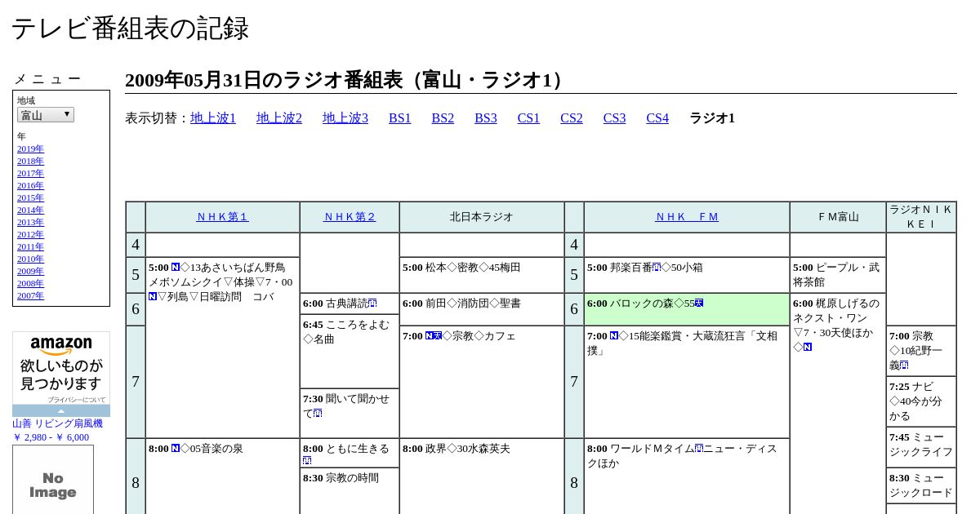Open the 2014年 archive link
980x514 pixels.
[x=30, y=210]
